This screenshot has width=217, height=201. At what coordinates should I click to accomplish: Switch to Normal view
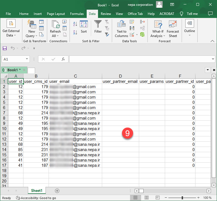tap(135, 198)
